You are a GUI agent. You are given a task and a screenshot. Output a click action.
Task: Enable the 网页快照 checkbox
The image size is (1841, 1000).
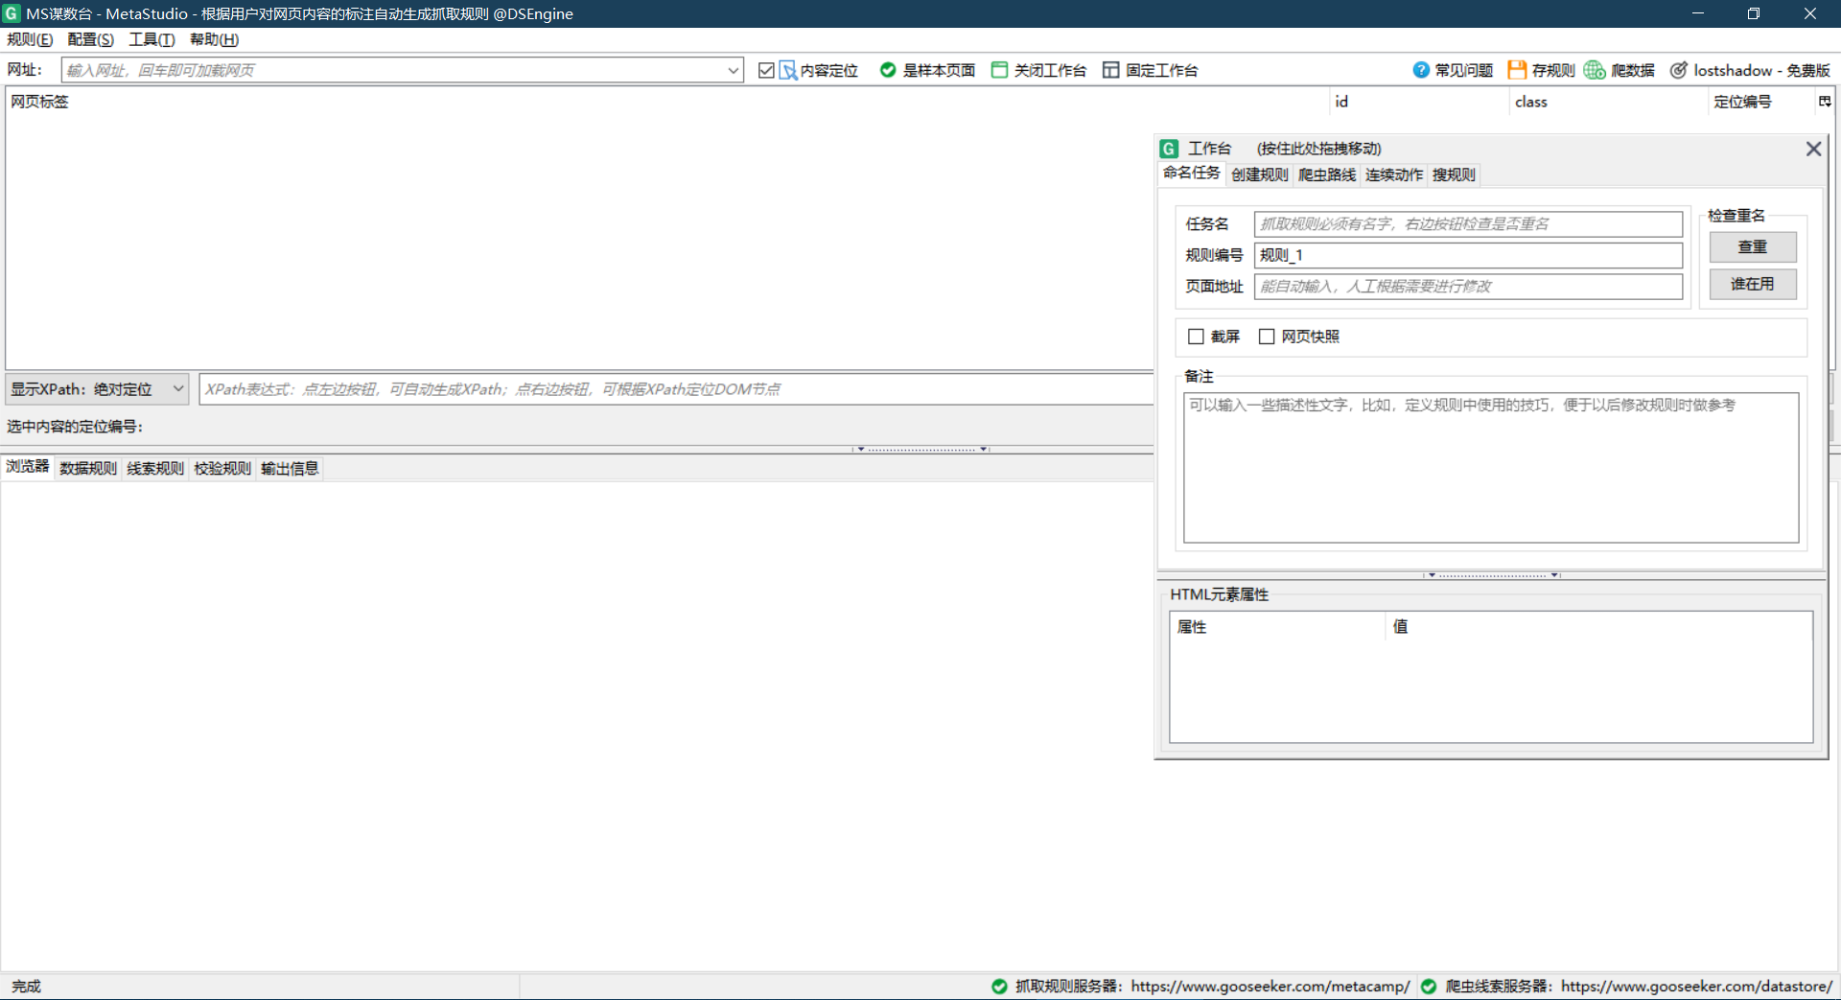(1267, 337)
